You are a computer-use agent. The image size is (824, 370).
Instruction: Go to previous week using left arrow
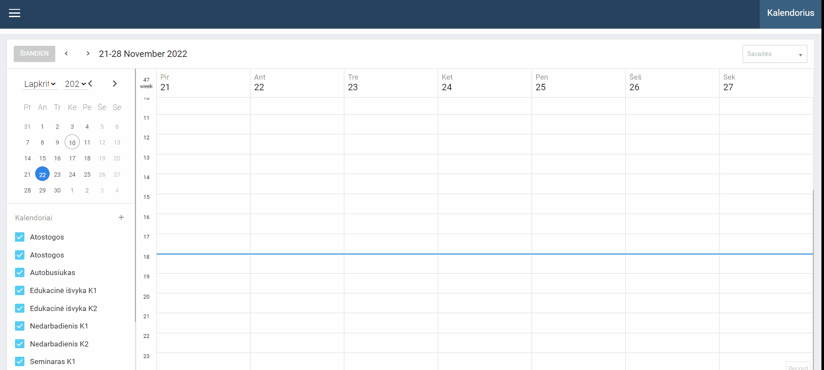click(x=66, y=53)
